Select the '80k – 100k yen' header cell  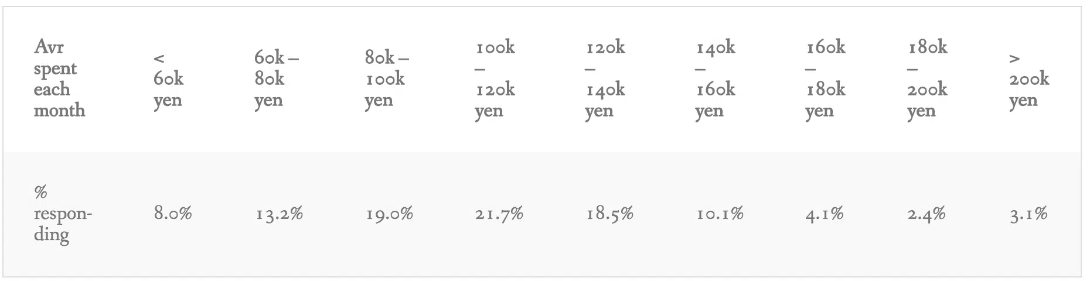pyautogui.click(x=387, y=79)
